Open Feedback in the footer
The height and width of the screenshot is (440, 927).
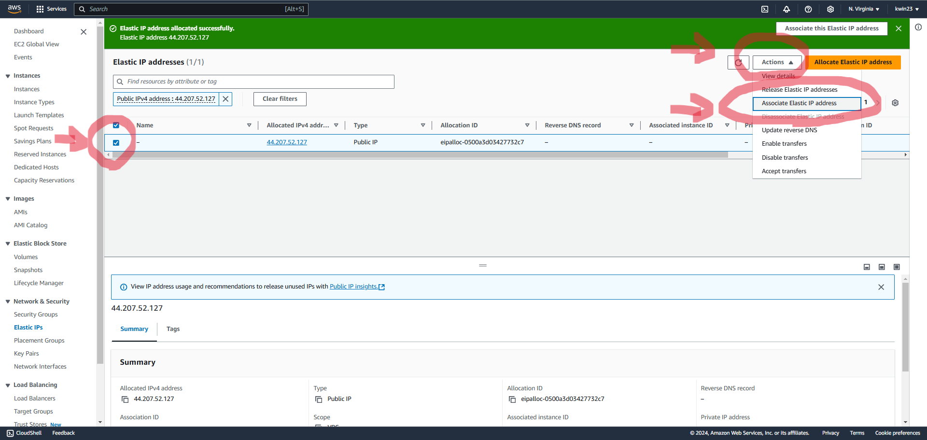pyautogui.click(x=63, y=433)
